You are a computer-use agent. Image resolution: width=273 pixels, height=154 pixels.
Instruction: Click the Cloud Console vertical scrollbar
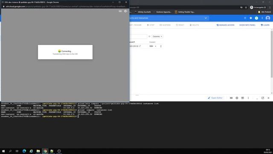272,54
